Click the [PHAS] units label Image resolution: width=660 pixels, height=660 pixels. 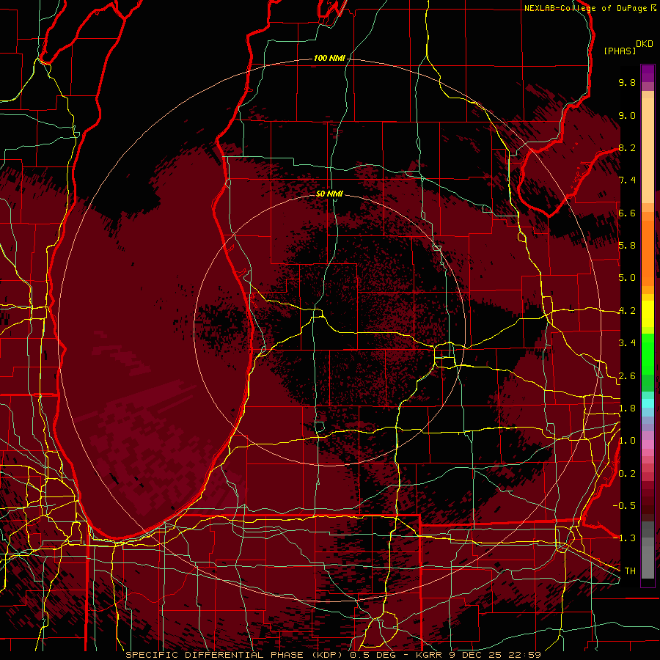[x=620, y=51]
